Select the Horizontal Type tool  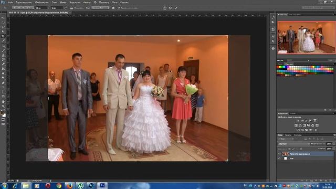click(x=3, y=88)
